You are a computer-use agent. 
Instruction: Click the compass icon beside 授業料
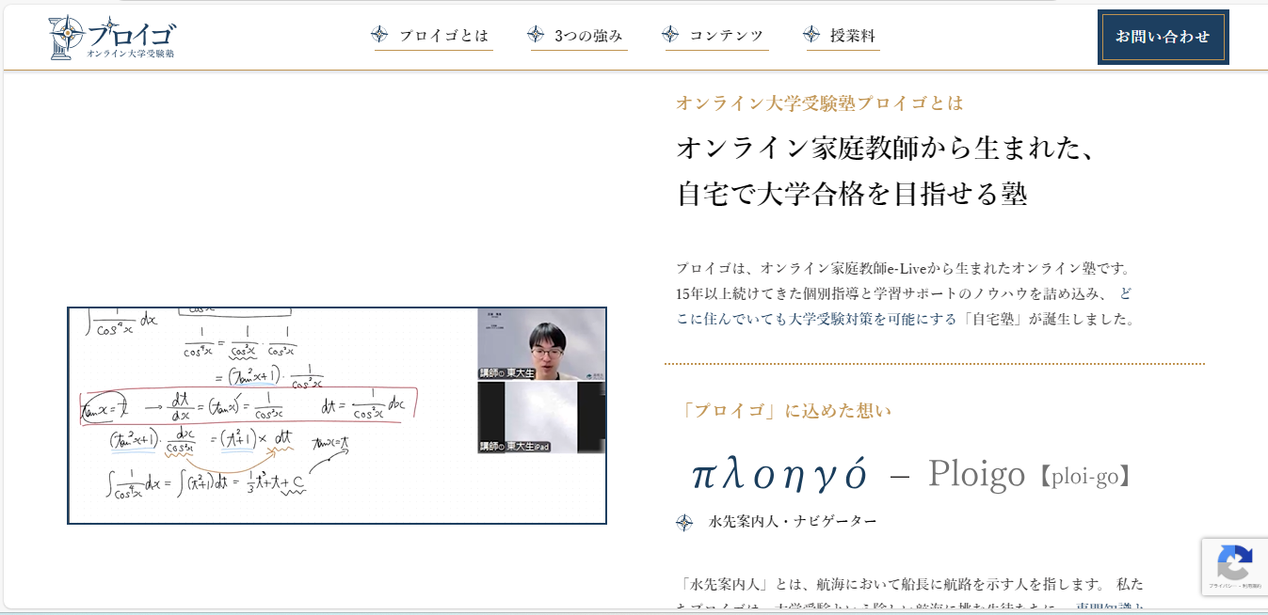point(811,35)
